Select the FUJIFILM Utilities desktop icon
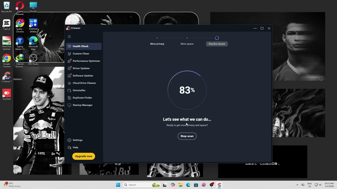The width and height of the screenshot is (337, 189). coord(33,26)
